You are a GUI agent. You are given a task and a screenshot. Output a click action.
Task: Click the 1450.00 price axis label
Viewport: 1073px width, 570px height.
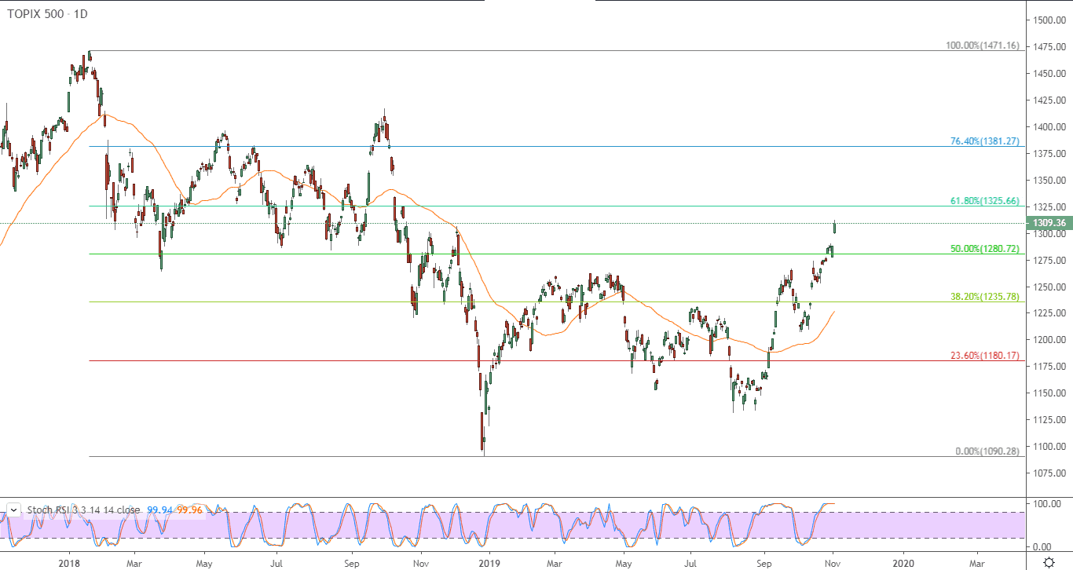click(1050, 73)
